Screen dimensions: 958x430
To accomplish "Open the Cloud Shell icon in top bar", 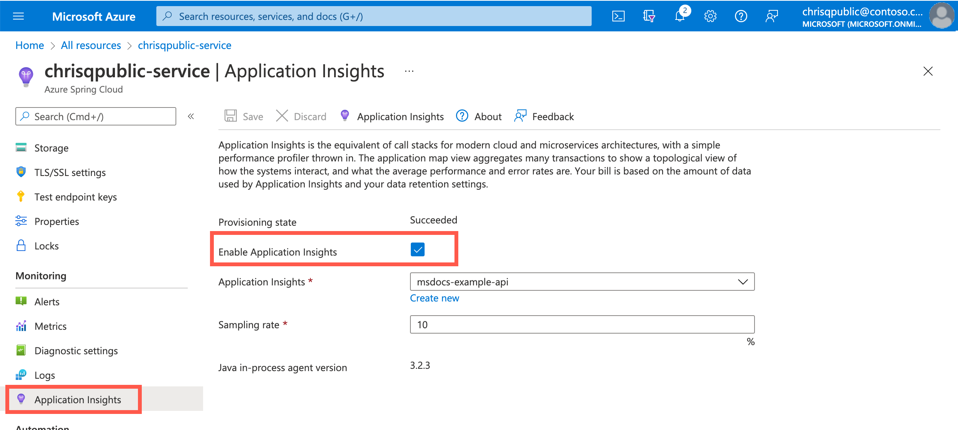I will click(x=618, y=16).
